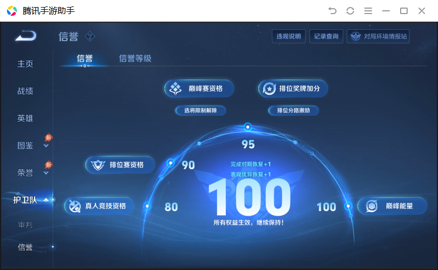Click the 巅峰能量 cube icon

click(x=372, y=206)
